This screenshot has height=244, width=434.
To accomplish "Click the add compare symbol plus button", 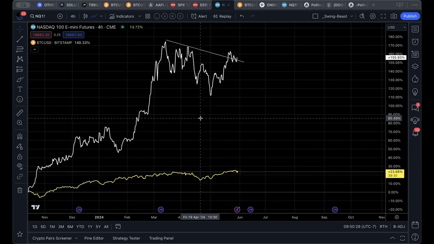I will click(60, 16).
